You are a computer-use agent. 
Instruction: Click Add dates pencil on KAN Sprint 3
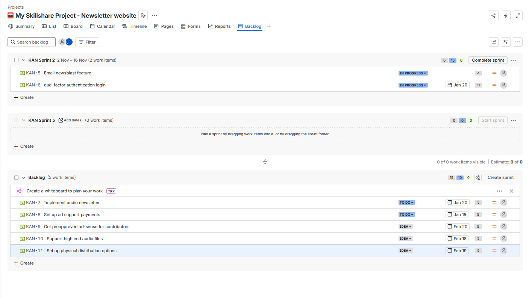coord(70,120)
